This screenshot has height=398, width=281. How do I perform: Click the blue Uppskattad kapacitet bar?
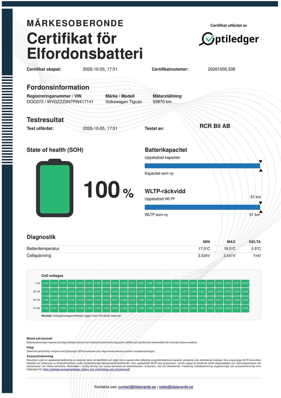click(202, 166)
